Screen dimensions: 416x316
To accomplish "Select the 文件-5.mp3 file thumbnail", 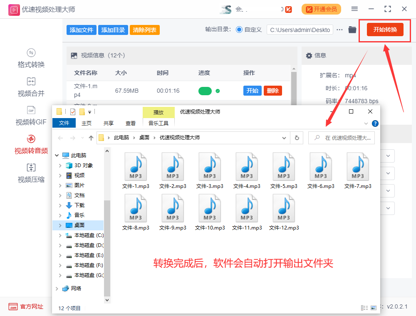I will (284, 168).
